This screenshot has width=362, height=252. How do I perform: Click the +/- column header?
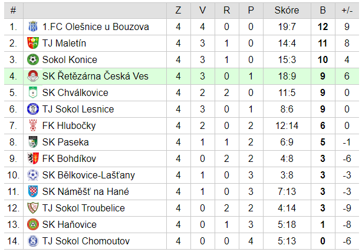coord(347,11)
